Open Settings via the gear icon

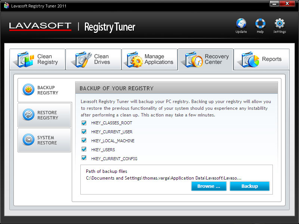280,23
